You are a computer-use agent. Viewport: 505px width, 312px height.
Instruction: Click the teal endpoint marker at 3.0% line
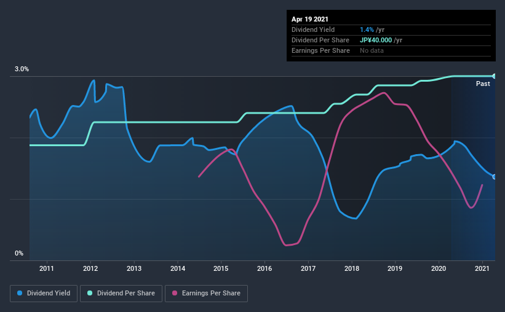[495, 76]
